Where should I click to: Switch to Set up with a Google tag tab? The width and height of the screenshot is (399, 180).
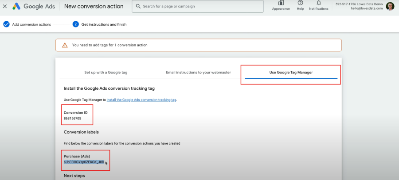(106, 73)
